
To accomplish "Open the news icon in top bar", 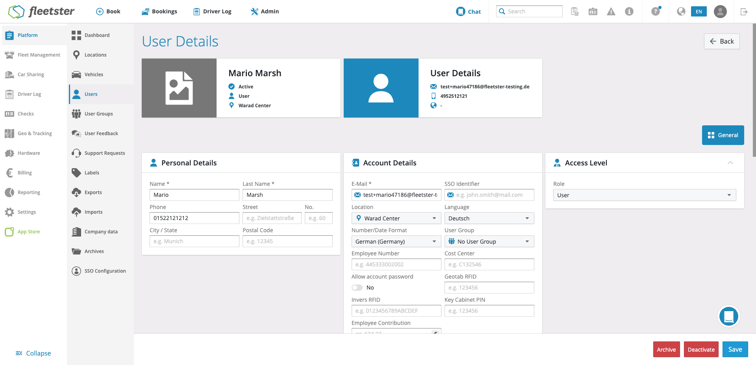I will pyautogui.click(x=593, y=11).
